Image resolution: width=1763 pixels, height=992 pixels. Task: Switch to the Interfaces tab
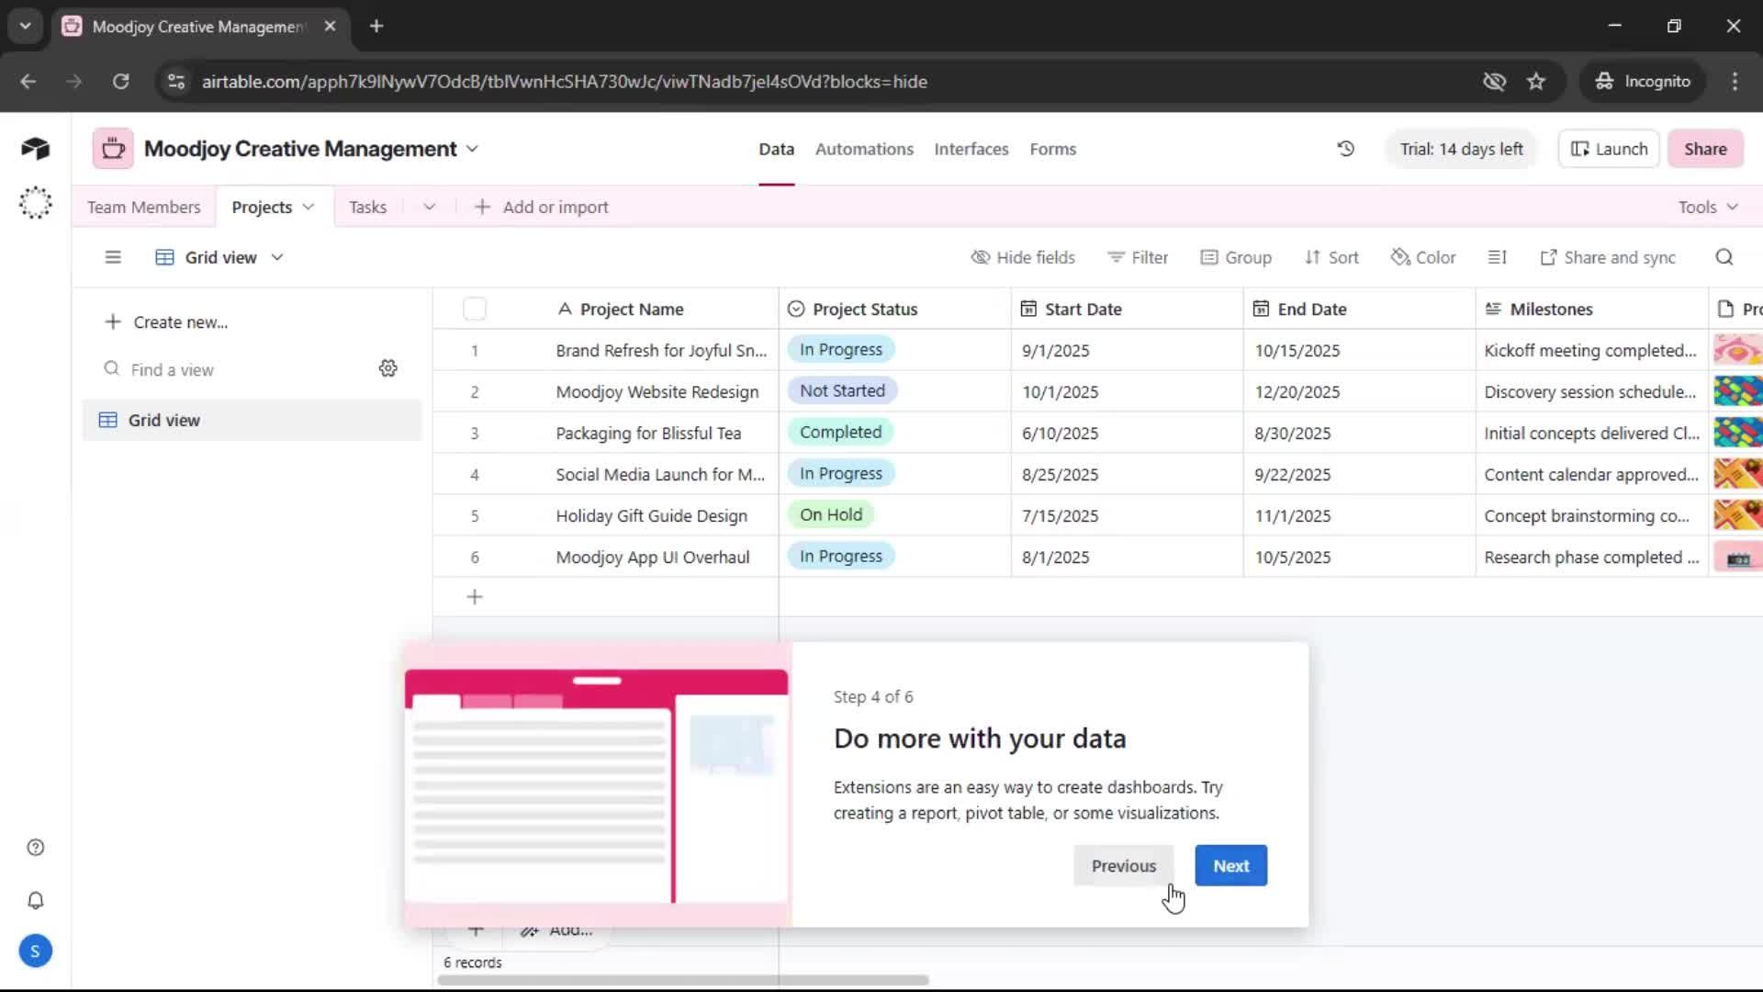(971, 149)
